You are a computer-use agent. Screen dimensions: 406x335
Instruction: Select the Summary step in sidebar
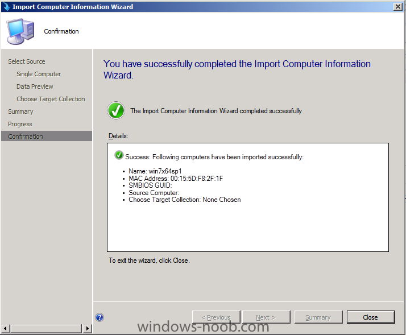pyautogui.click(x=20, y=111)
